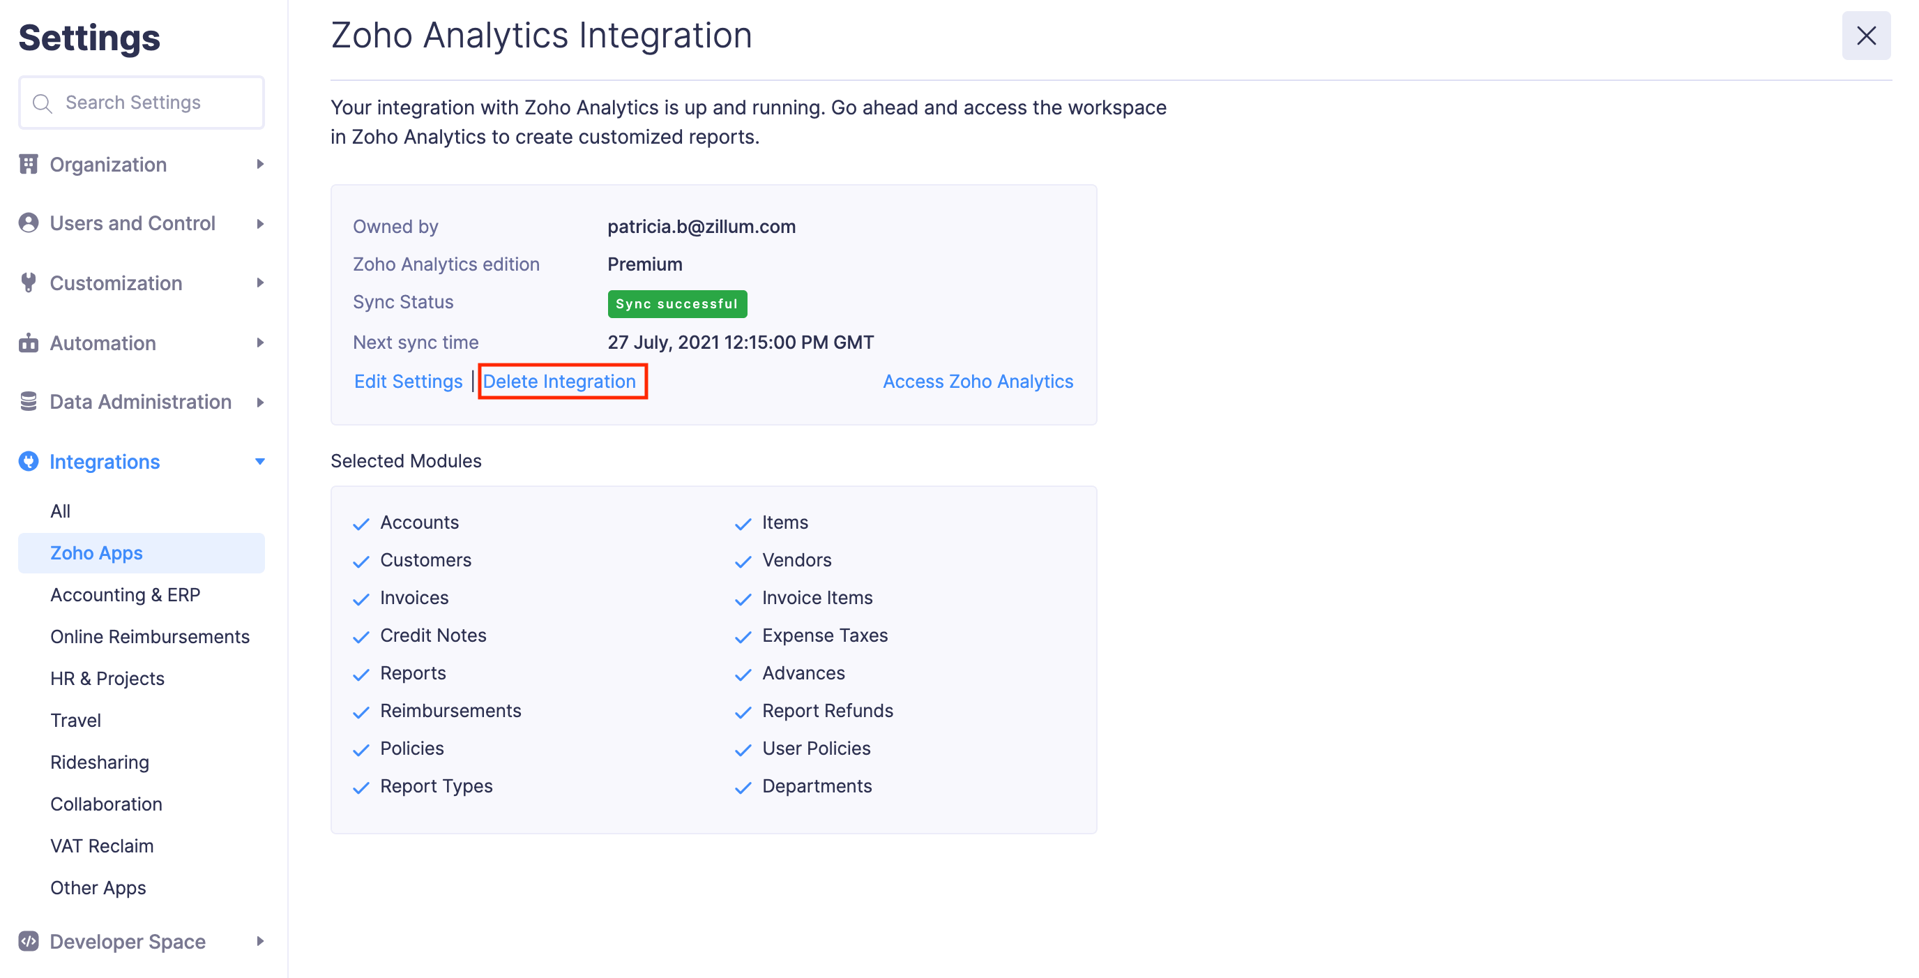This screenshot has width=1919, height=978.
Task: Open Edit Settings for the integration
Action: pyautogui.click(x=408, y=381)
